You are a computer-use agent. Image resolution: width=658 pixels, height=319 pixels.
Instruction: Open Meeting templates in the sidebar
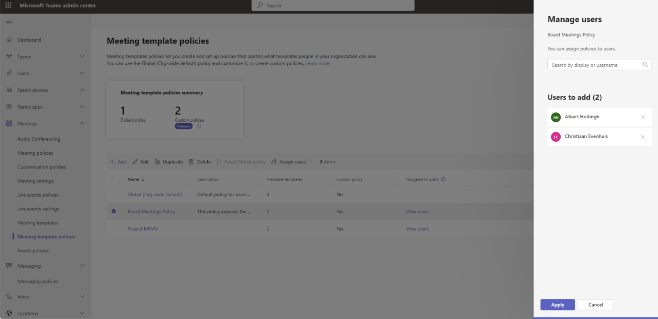(38, 223)
